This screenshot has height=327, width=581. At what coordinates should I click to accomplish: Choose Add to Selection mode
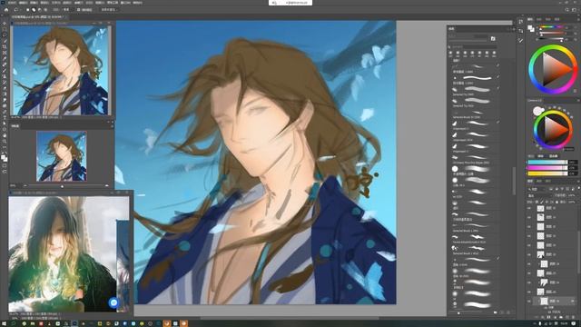click(34, 10)
